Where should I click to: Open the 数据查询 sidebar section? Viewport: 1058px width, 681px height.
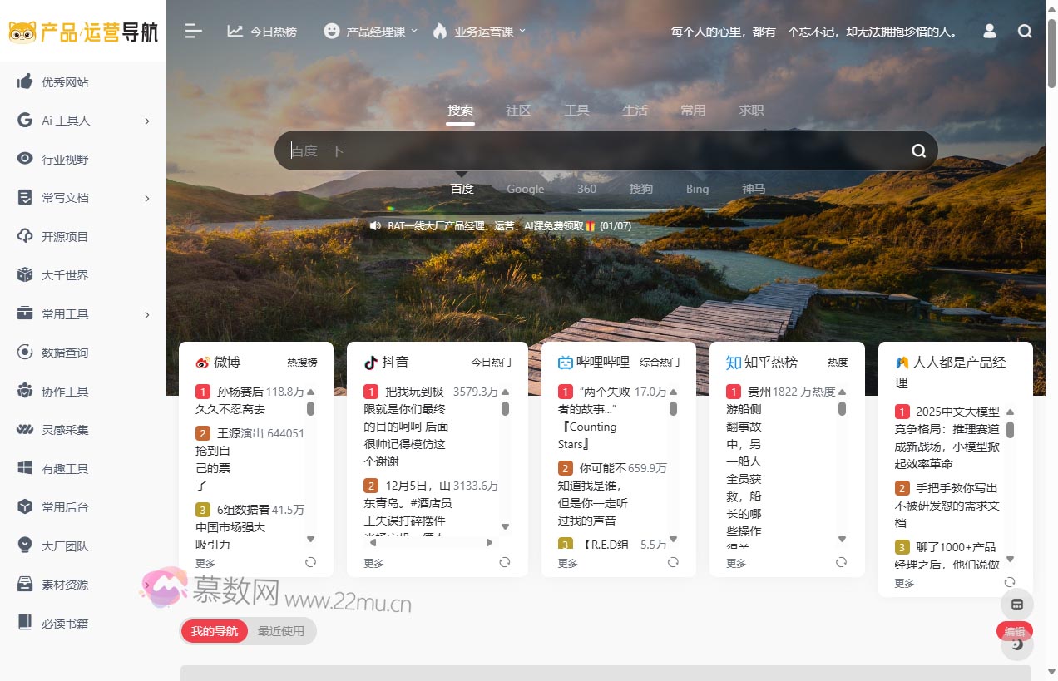[x=63, y=352]
